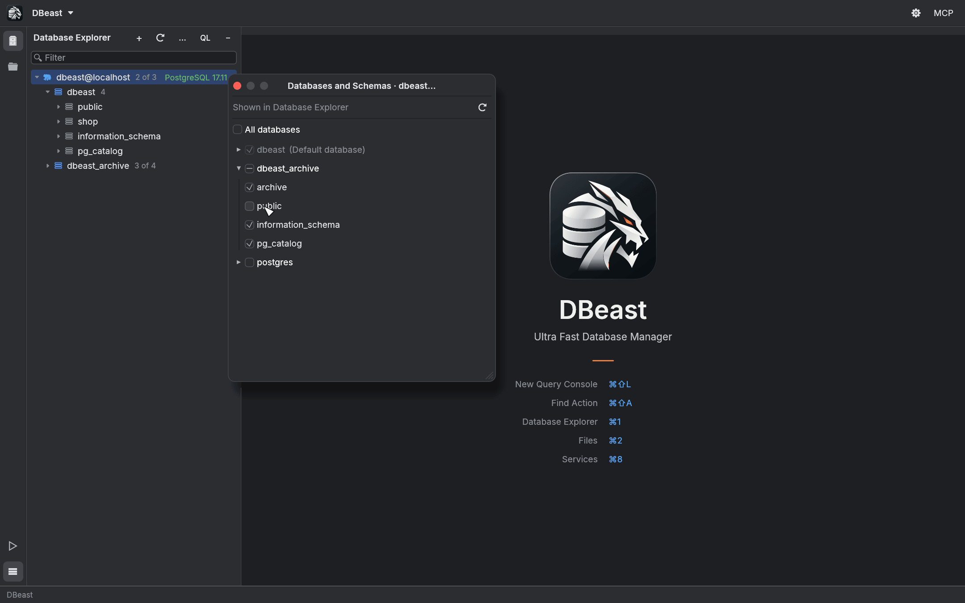Open the Database Explorer sidebar icon
This screenshot has width=965, height=603.
[13, 41]
